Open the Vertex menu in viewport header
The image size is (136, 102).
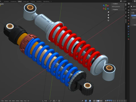coord(18,101)
